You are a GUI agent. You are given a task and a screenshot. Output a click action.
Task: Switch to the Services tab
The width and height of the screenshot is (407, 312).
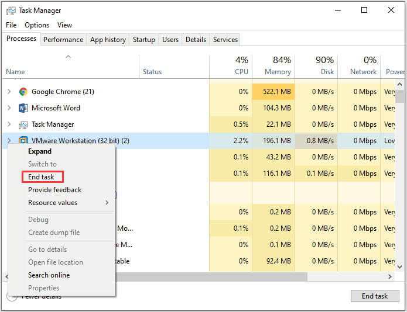(225, 40)
